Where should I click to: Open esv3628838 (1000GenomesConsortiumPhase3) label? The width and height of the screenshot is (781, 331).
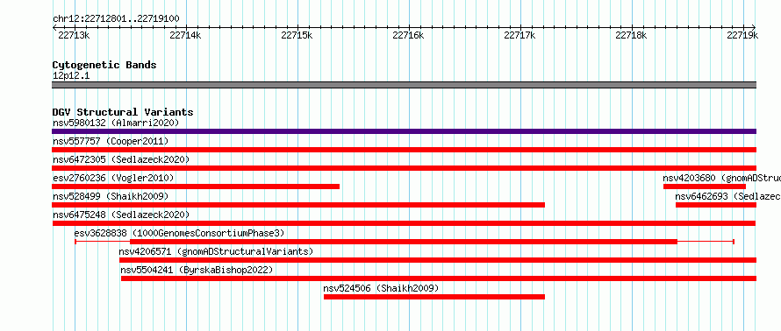pos(179,233)
